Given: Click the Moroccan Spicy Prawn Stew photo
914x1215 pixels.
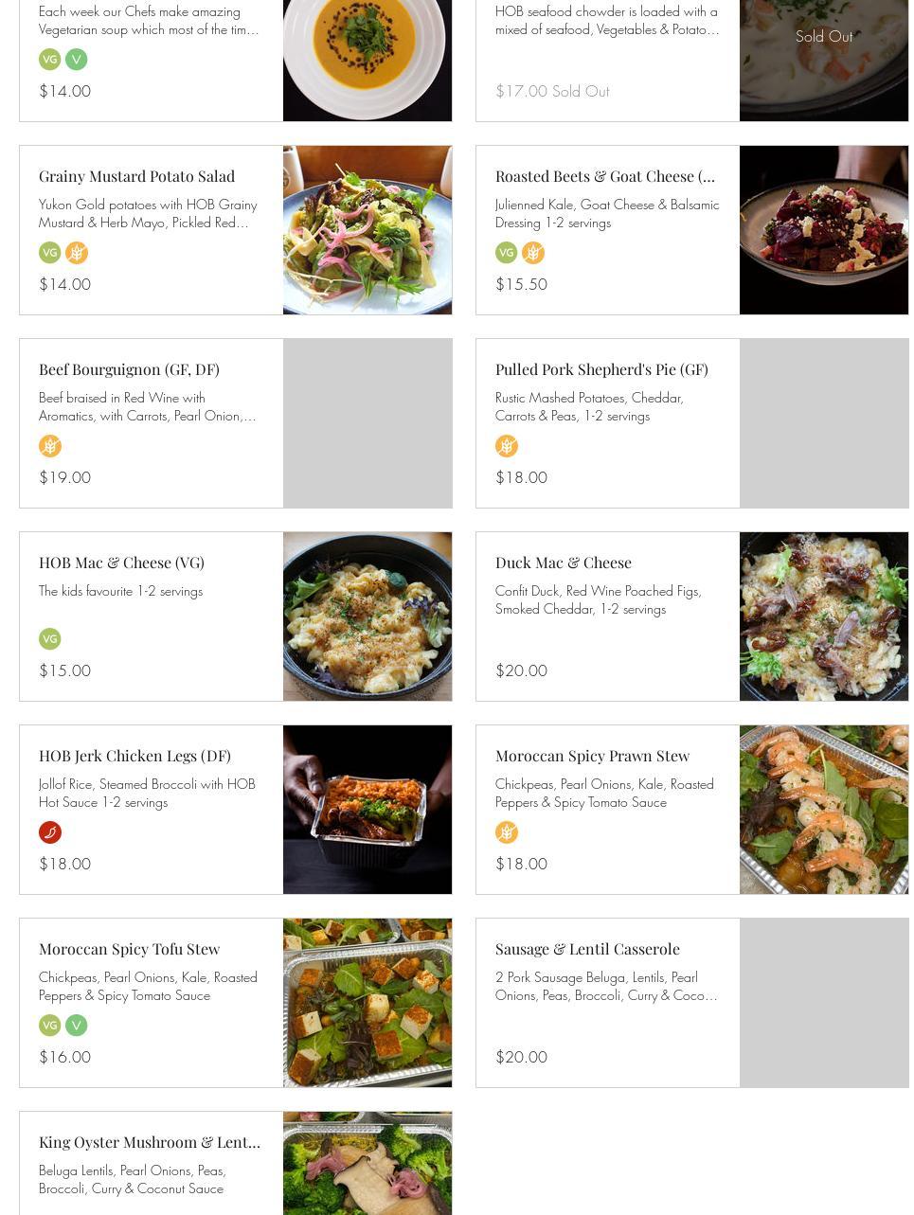Looking at the screenshot, I should pyautogui.click(x=824, y=810).
